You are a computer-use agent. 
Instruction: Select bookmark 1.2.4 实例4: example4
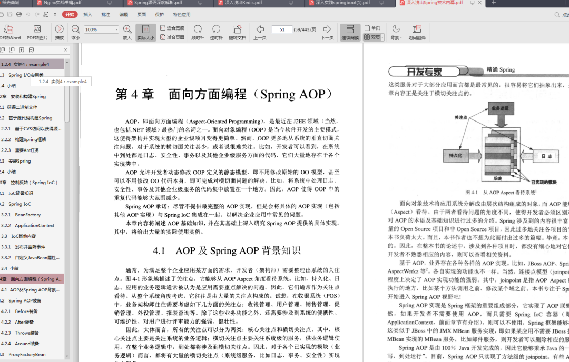[x=32, y=64]
